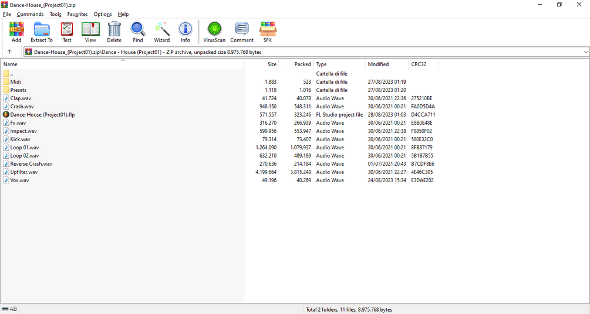Click the Presets folder icon

click(6, 90)
